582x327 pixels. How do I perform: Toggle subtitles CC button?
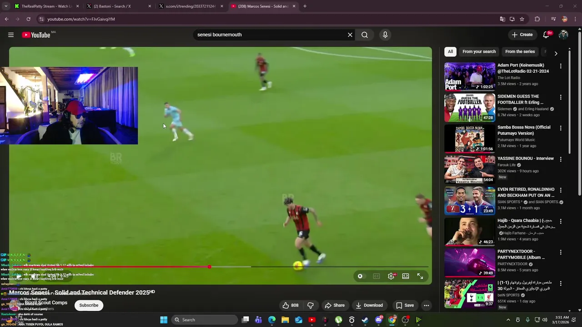pos(376,276)
